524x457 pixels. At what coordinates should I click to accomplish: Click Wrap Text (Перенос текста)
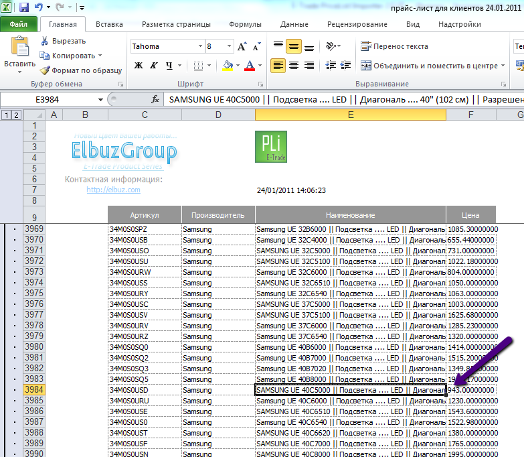click(395, 46)
